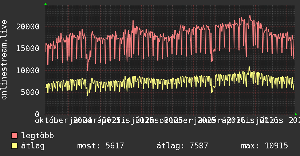Image resolution: width=300 pixels, height=156 pixels.
Task: Click the highest peak of the pink line
Action: click(250, 16)
